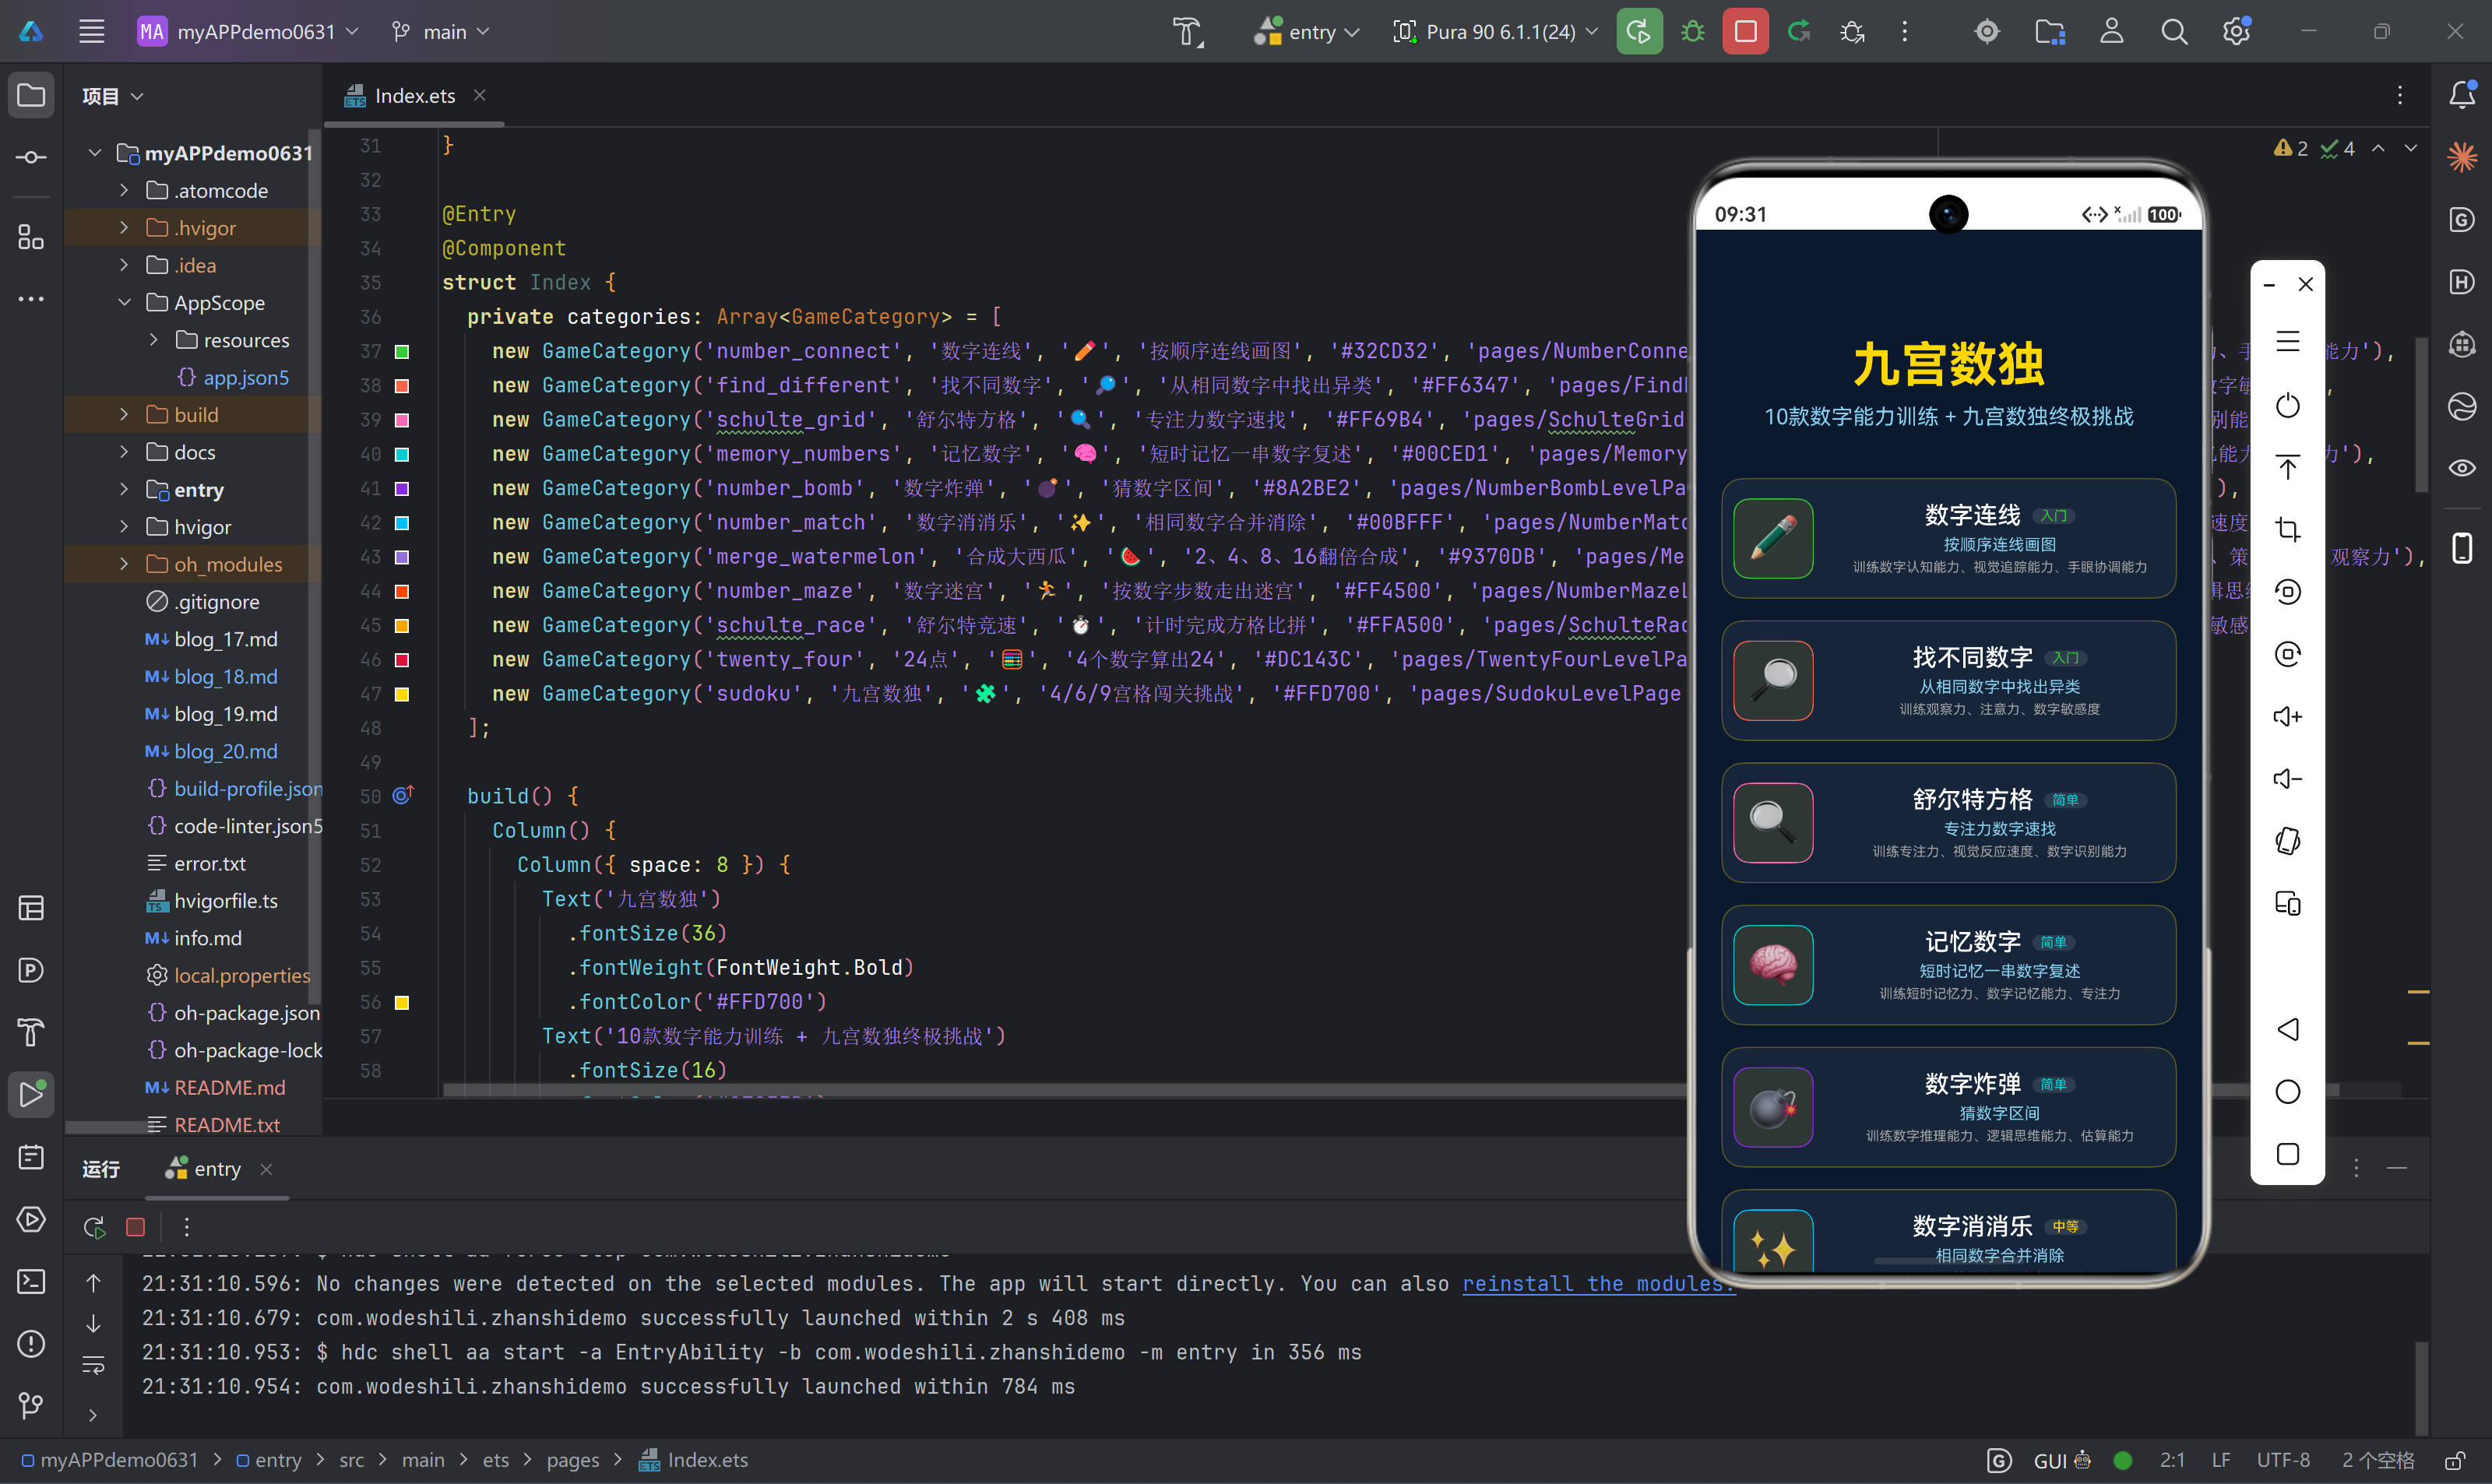Open notifications bell icon
This screenshot has height=1484, width=2492.
2461,95
